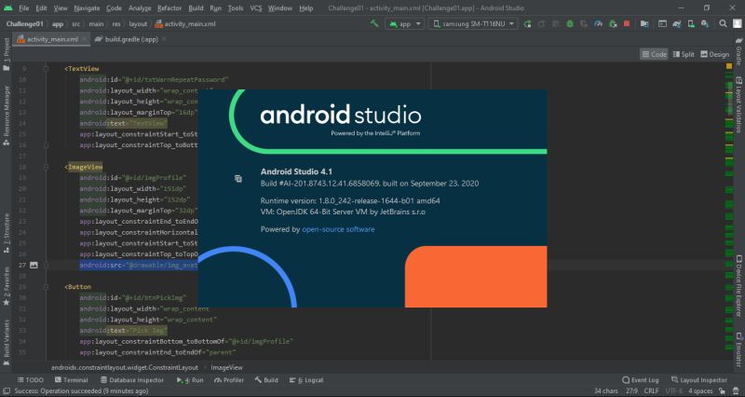Click the CRLF line separator in status bar
Image resolution: width=745 pixels, height=397 pixels.
(651, 390)
